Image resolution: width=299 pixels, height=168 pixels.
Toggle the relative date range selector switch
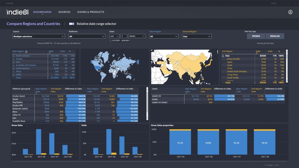[x=72, y=24]
